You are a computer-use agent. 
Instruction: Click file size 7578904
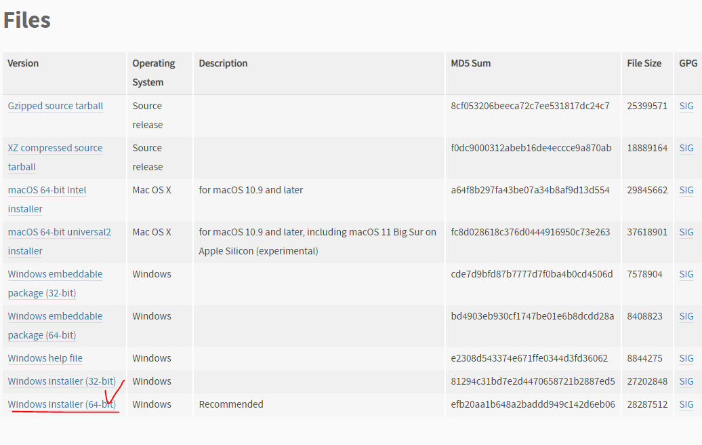pos(644,274)
